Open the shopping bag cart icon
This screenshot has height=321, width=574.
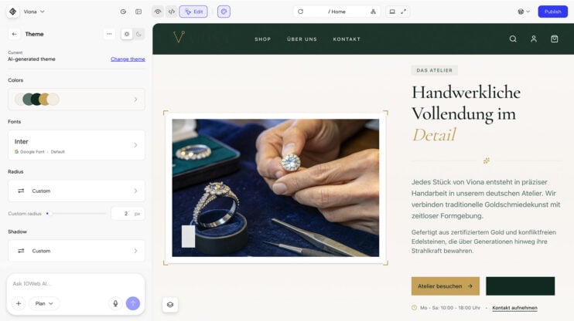554,39
